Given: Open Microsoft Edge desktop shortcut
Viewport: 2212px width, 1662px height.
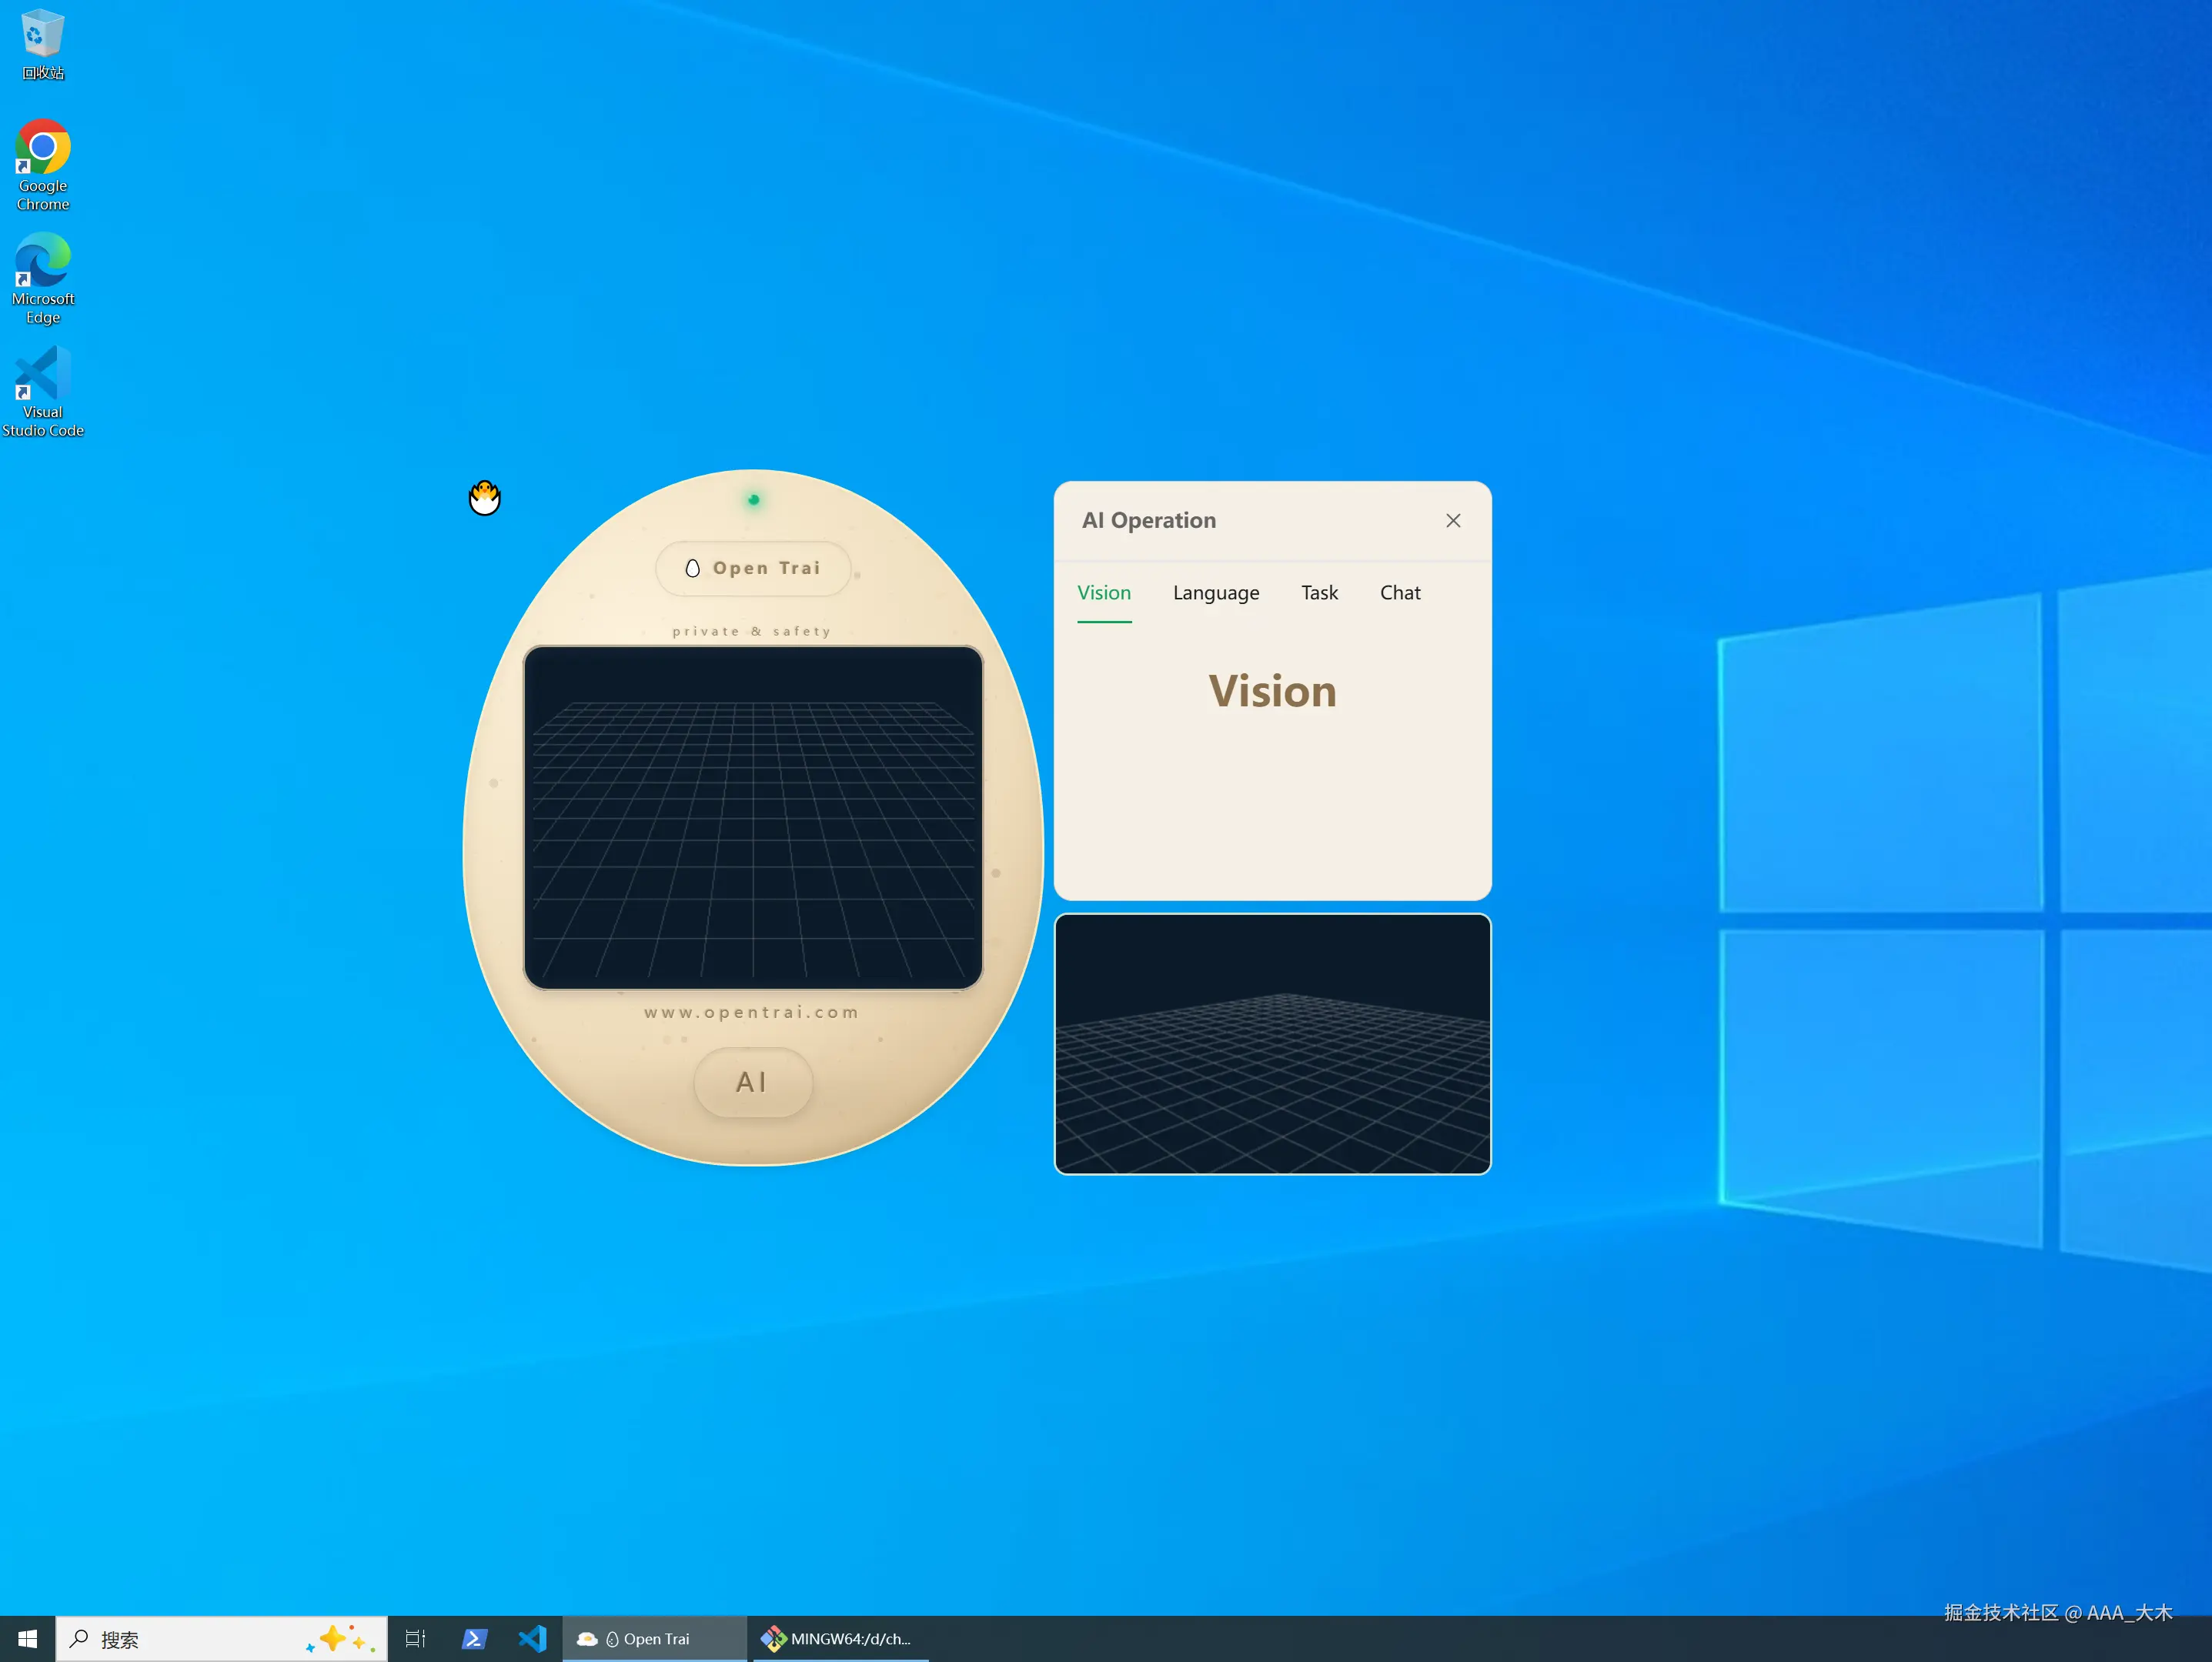Looking at the screenshot, I should point(43,278).
